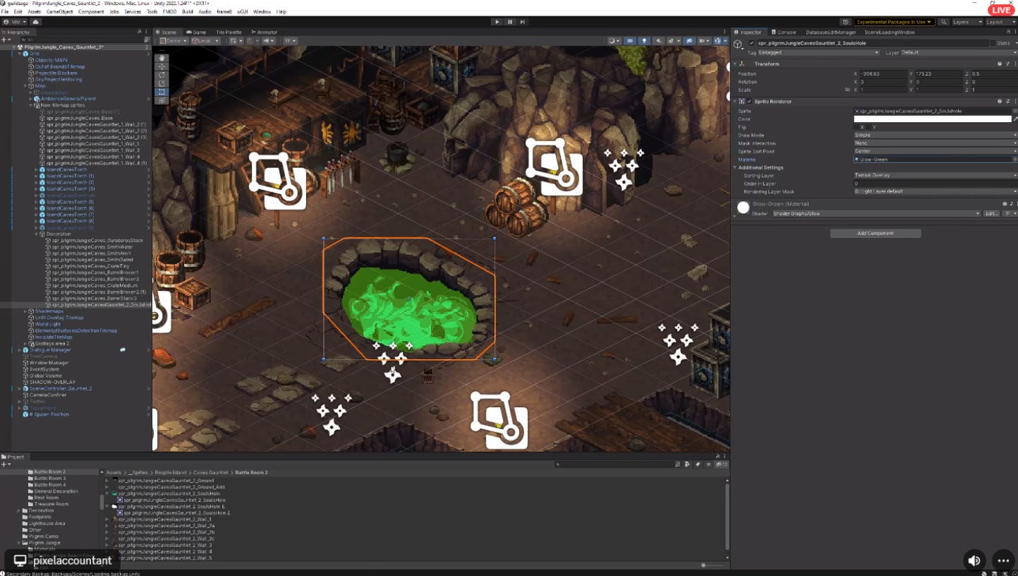Image resolution: width=1018 pixels, height=576 pixels.
Task: Toggle hidden objects visibility in Scene toolbar
Action: click(689, 41)
